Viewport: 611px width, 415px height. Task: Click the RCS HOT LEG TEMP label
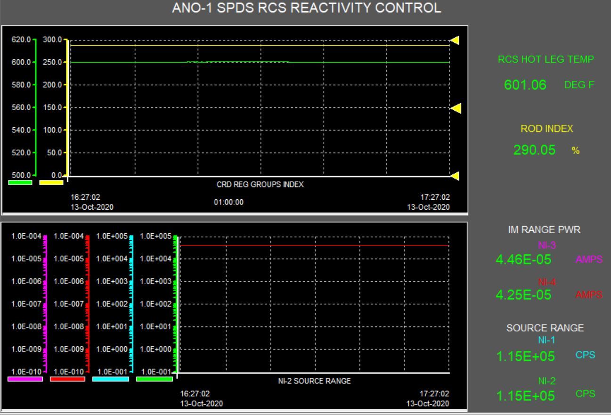click(546, 59)
